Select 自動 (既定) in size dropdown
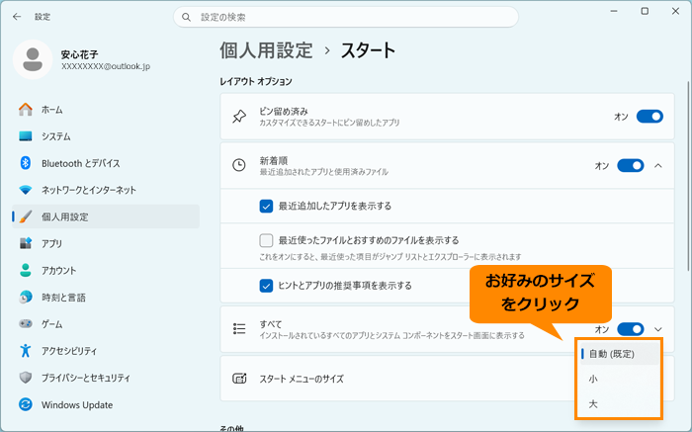Screen dimensions: 692x432 tap(619, 354)
